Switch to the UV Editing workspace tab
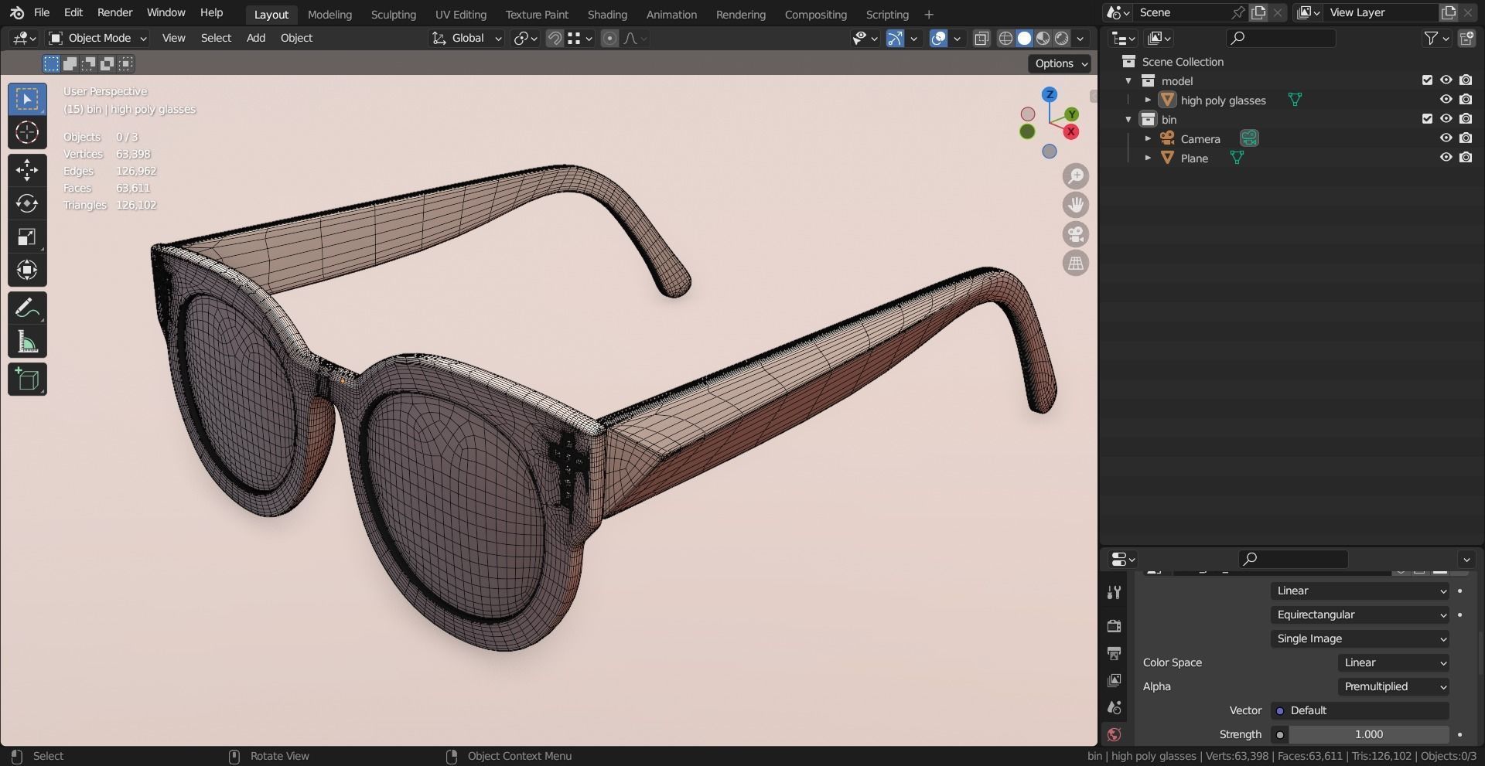This screenshot has height=766, width=1485. [x=460, y=15]
